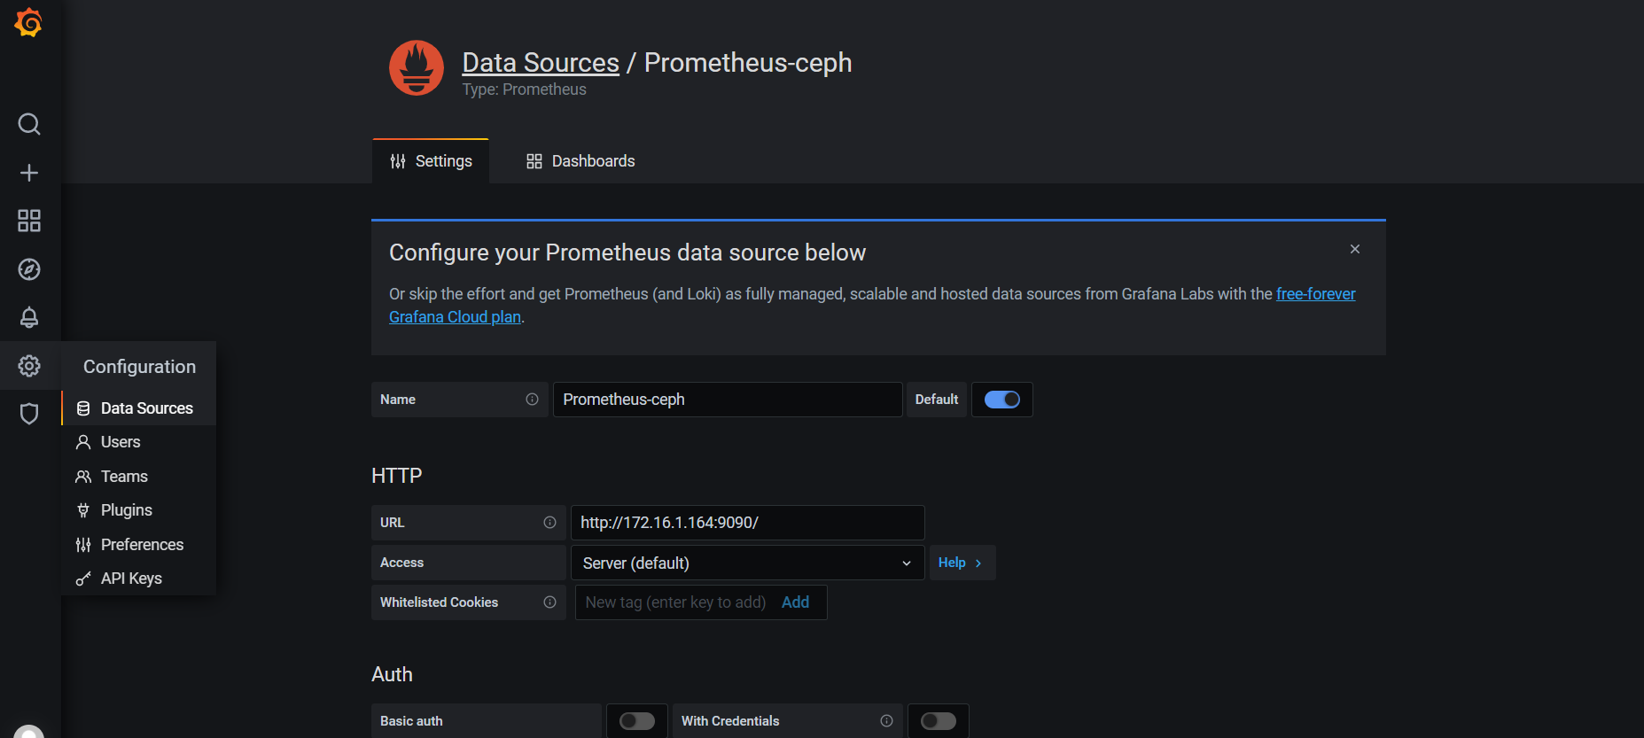Click the Grafana logo home icon
The image size is (1644, 738).
coord(28,23)
